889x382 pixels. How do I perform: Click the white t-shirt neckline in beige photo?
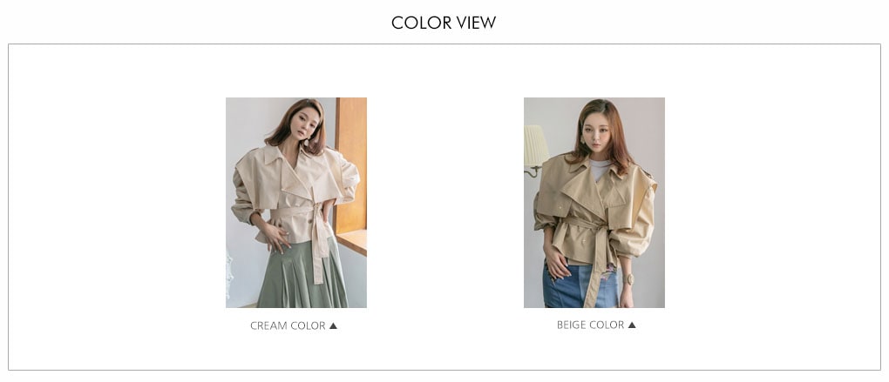pos(600,166)
